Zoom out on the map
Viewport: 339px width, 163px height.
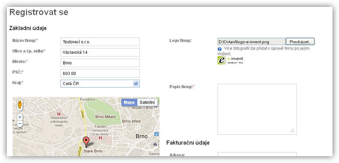pyautogui.click(x=20, y=124)
